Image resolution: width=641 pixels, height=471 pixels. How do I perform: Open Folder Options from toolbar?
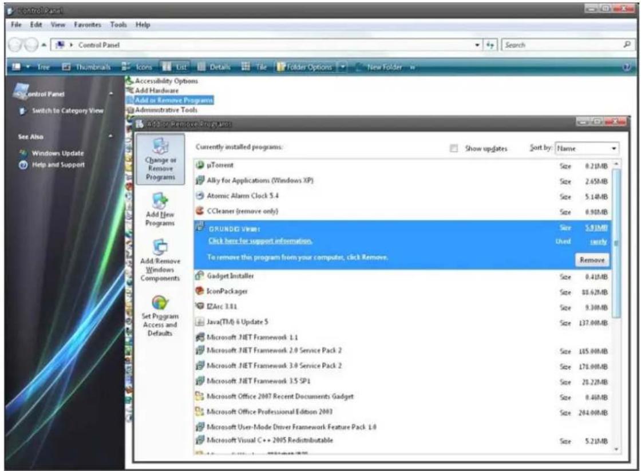[305, 67]
